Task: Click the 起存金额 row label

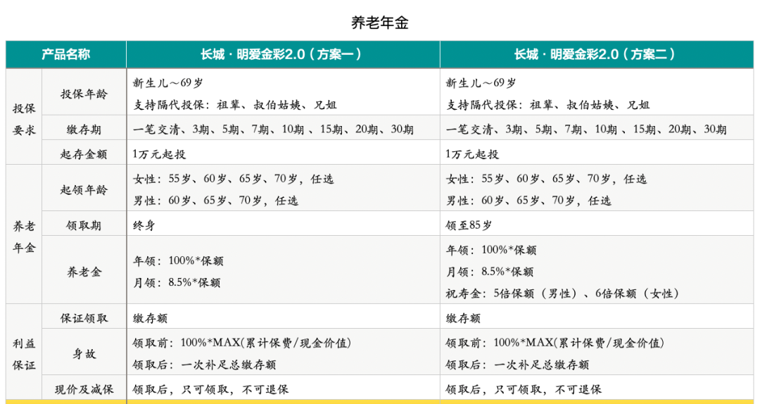Action: [84, 154]
